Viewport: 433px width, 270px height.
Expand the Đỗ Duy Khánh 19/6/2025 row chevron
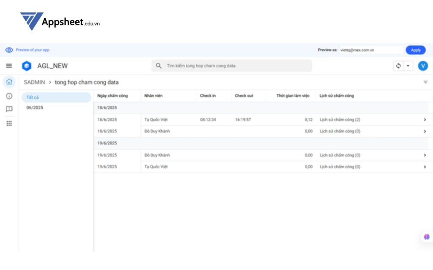coord(425,155)
